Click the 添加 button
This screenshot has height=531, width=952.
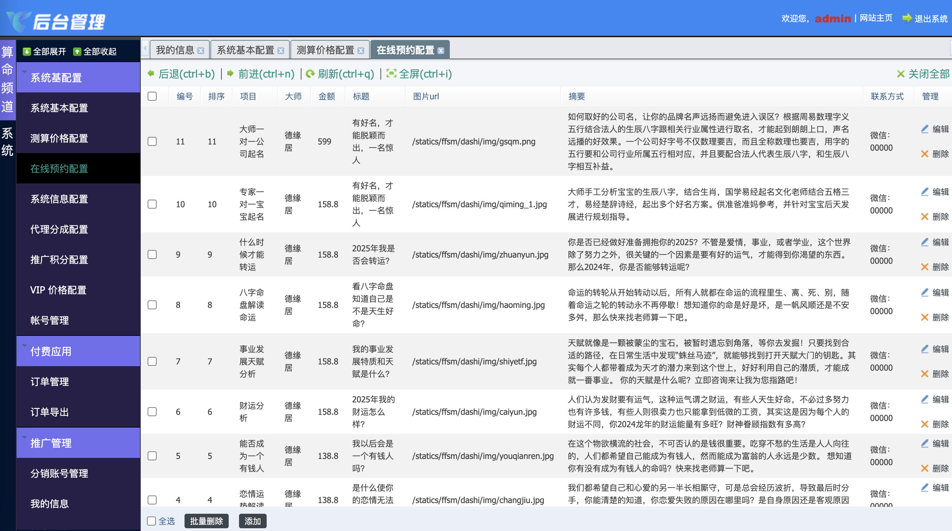point(252,521)
